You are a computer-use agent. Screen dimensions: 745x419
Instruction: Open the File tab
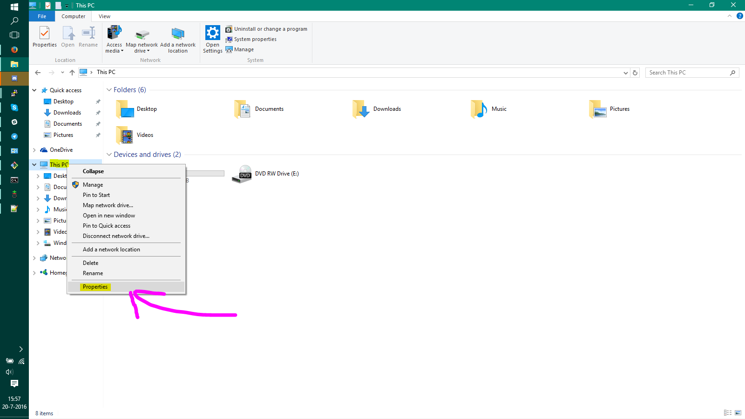(42, 16)
